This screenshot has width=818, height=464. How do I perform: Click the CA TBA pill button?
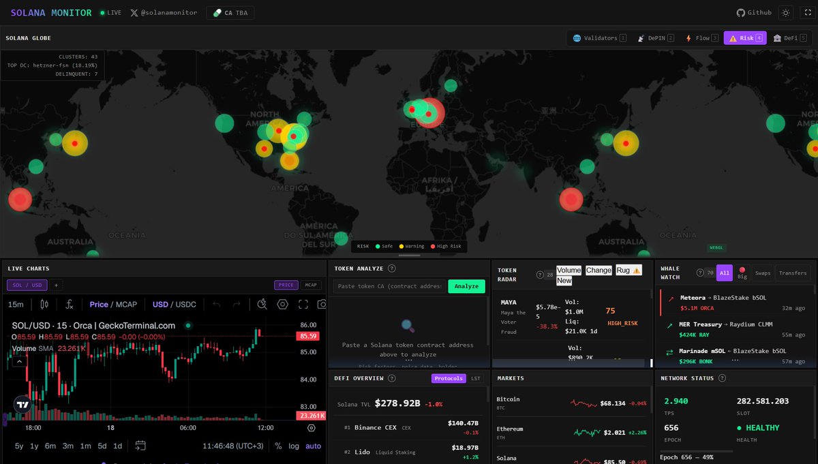pyautogui.click(x=230, y=12)
